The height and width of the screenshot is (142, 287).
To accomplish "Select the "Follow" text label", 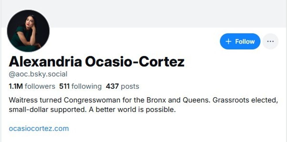I will [245, 42].
